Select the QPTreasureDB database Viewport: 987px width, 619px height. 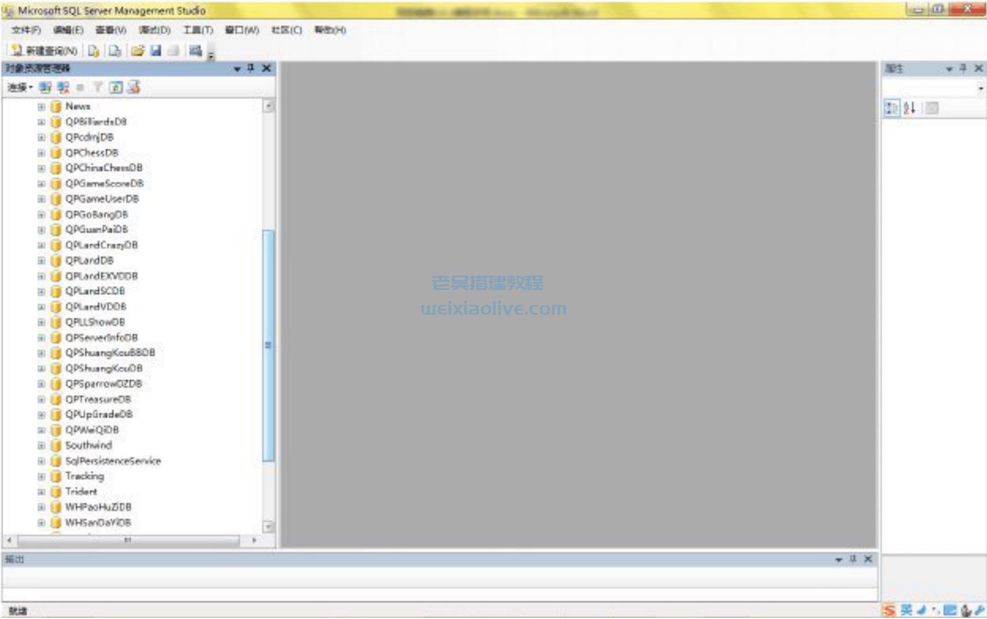tap(98, 399)
